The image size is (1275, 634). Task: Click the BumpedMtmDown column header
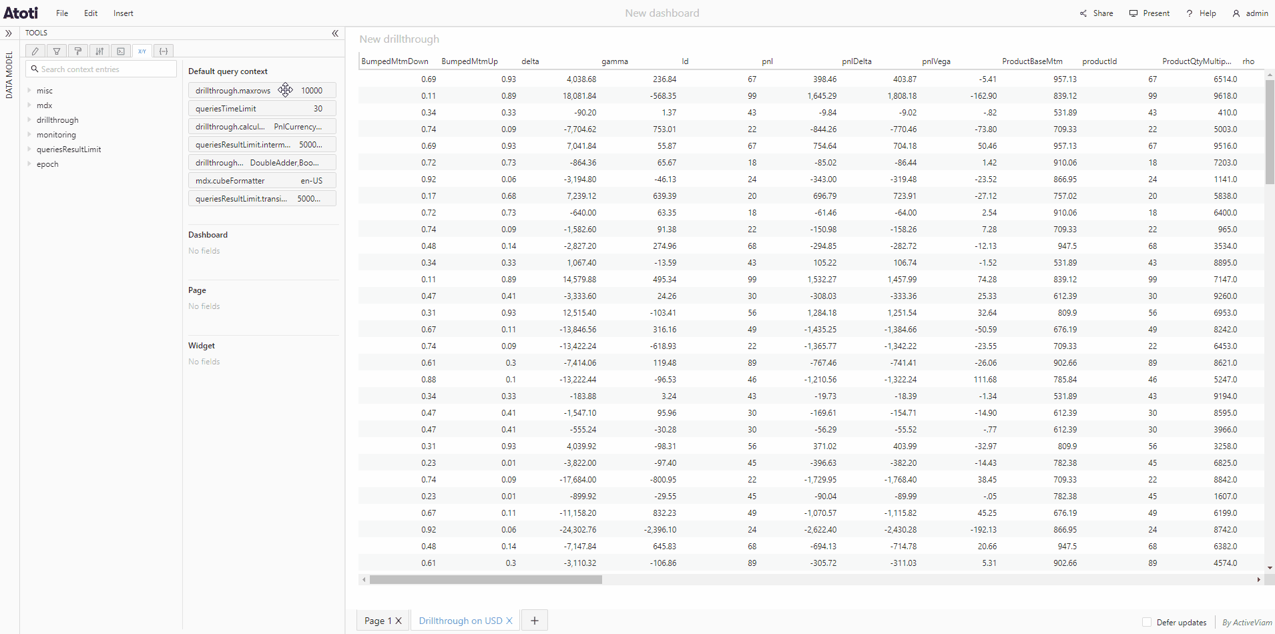[x=395, y=61]
